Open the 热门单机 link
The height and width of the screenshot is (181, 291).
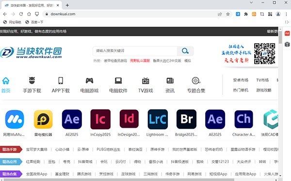click(241, 90)
